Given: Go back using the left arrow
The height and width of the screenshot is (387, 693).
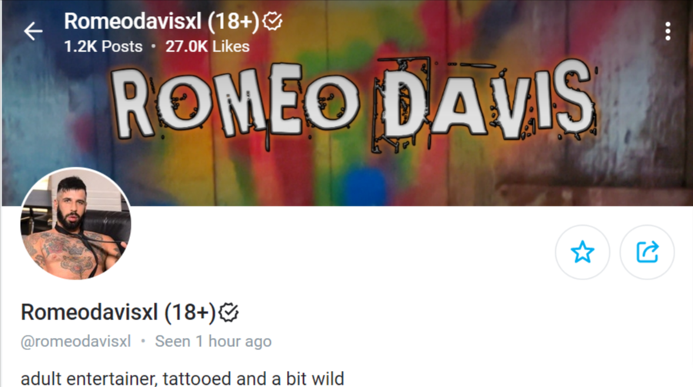Looking at the screenshot, I should (33, 31).
